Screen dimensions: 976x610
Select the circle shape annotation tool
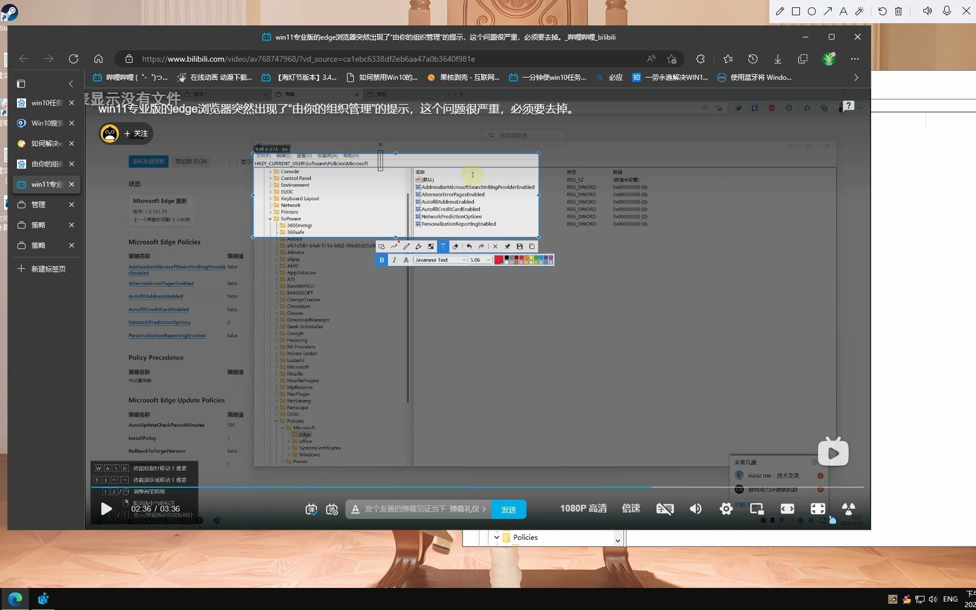pyautogui.click(x=812, y=11)
